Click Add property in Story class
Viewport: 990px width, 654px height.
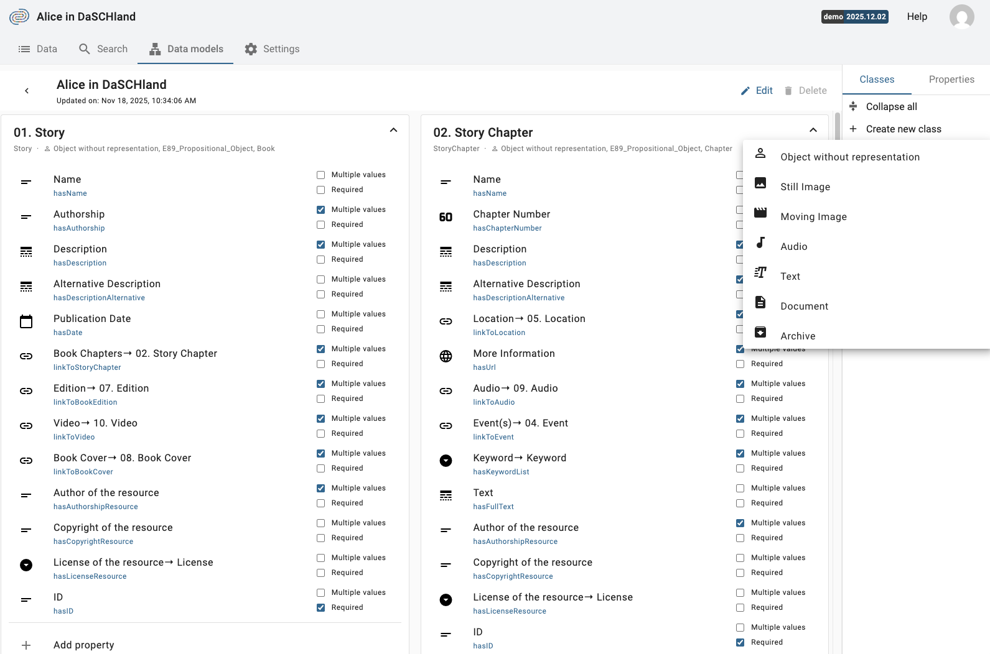point(83,645)
